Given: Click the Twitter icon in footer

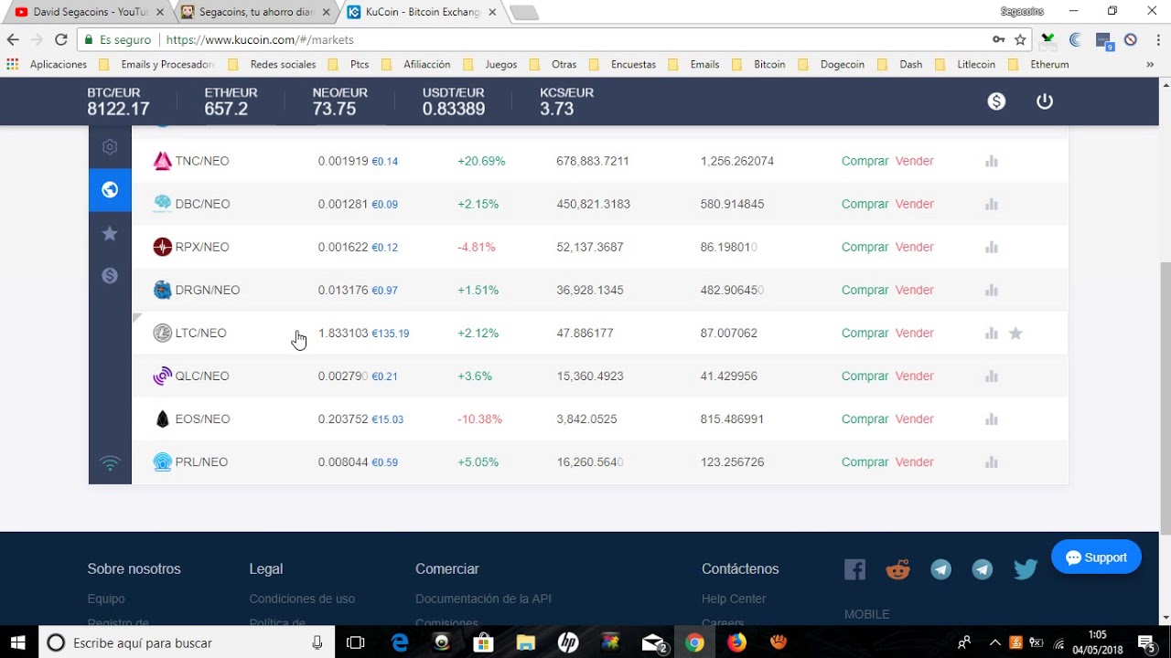Looking at the screenshot, I should (x=1026, y=569).
